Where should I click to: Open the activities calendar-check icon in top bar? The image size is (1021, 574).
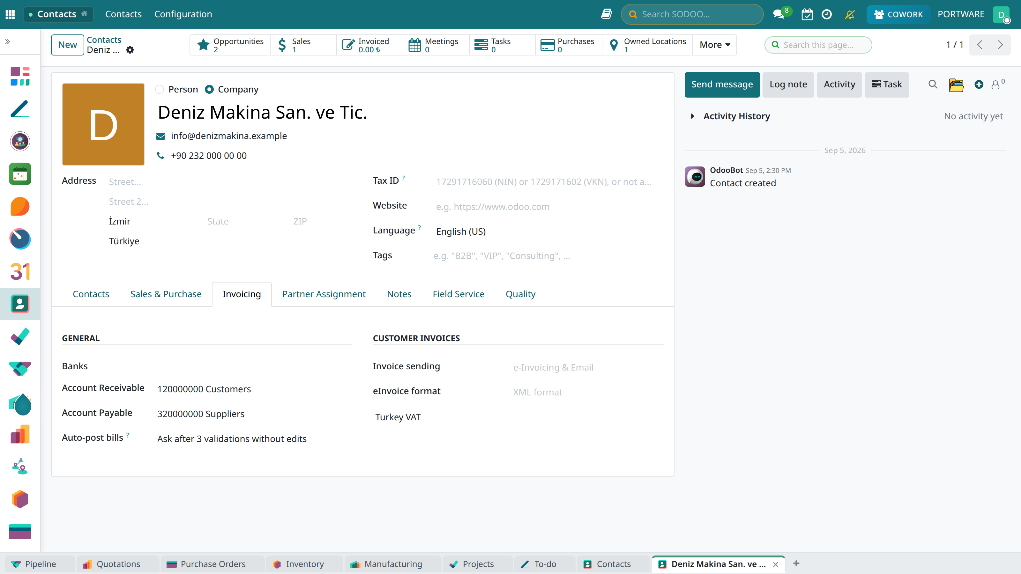(x=807, y=14)
